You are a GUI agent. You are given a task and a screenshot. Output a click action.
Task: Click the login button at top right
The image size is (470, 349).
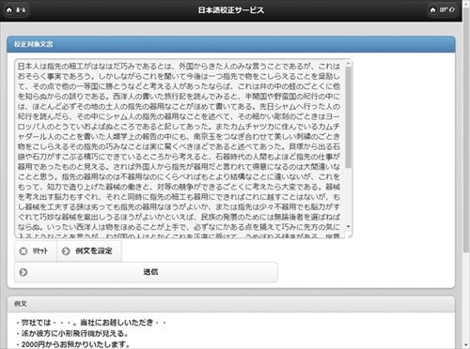coord(443,10)
